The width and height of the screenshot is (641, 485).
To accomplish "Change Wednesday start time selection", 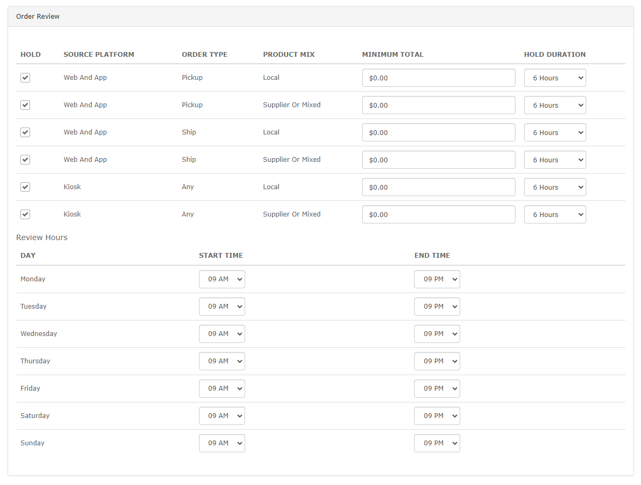I will (222, 334).
